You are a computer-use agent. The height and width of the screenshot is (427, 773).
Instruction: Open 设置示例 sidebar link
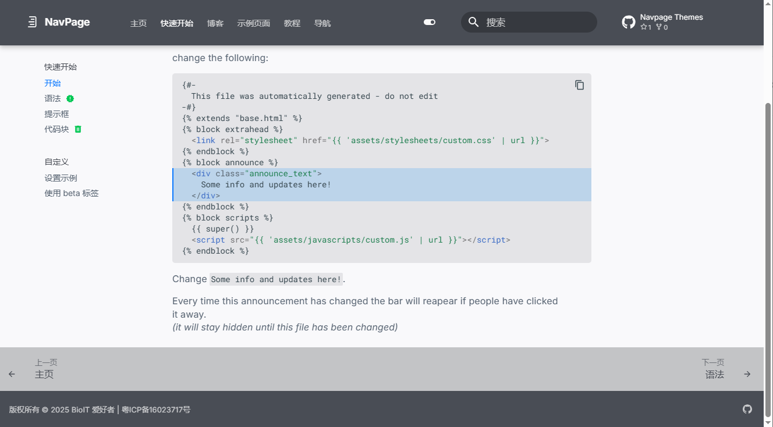[61, 178]
